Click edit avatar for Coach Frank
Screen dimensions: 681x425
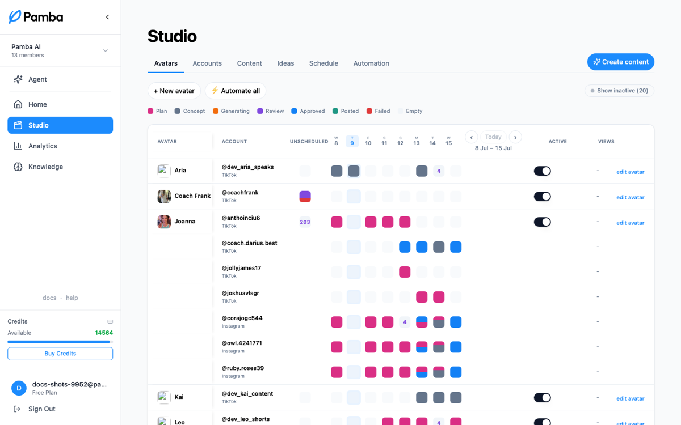[x=630, y=197]
